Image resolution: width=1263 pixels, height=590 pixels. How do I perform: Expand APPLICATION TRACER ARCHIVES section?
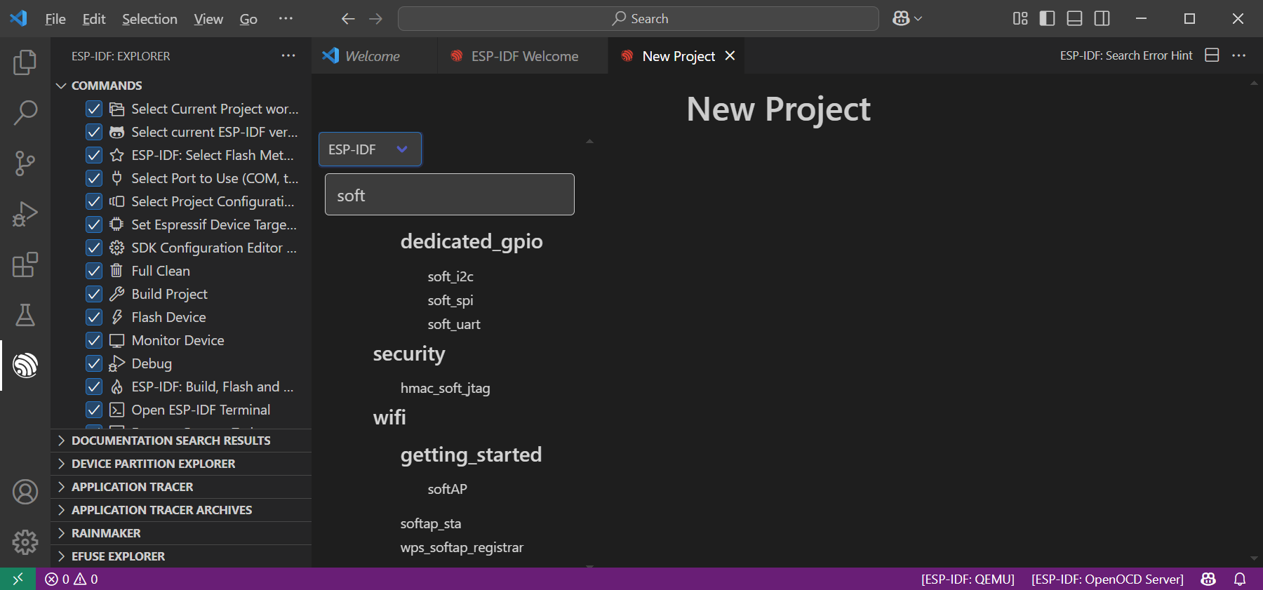pyautogui.click(x=181, y=510)
